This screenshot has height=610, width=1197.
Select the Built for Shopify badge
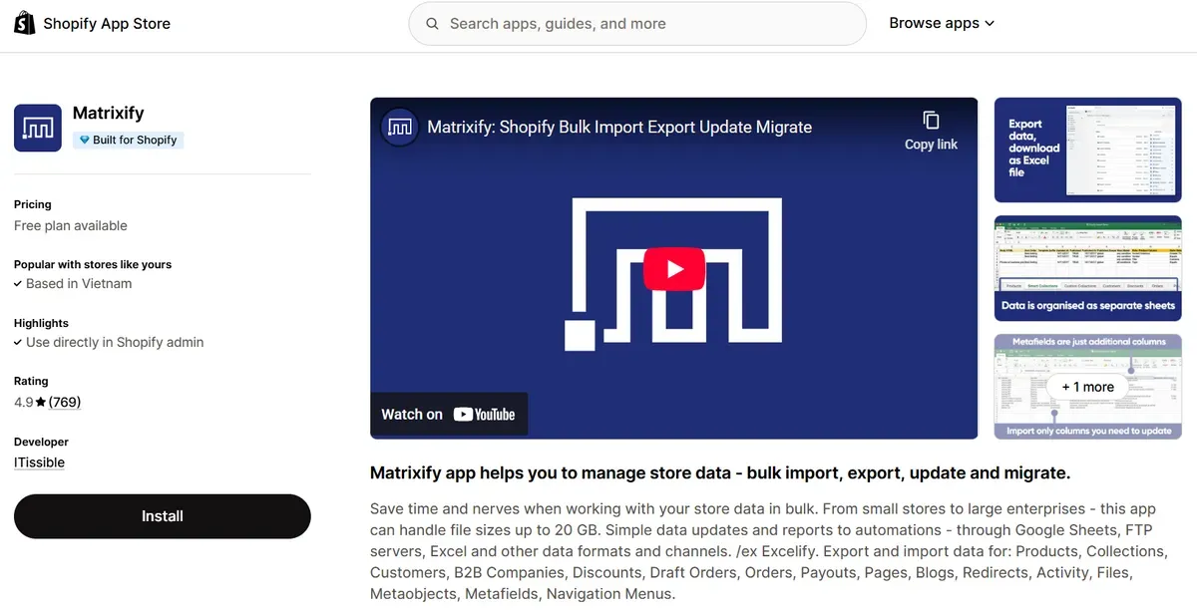click(128, 140)
